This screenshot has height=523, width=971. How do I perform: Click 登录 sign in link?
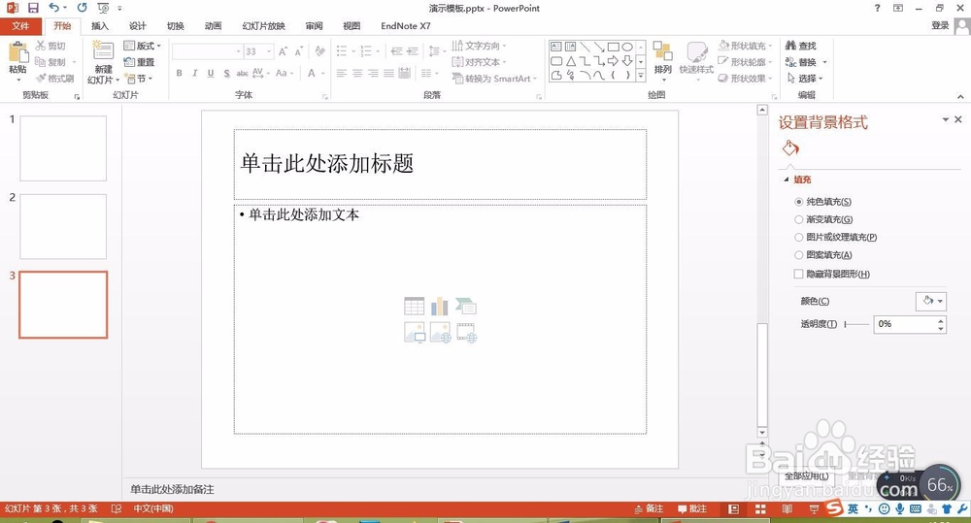click(x=940, y=25)
